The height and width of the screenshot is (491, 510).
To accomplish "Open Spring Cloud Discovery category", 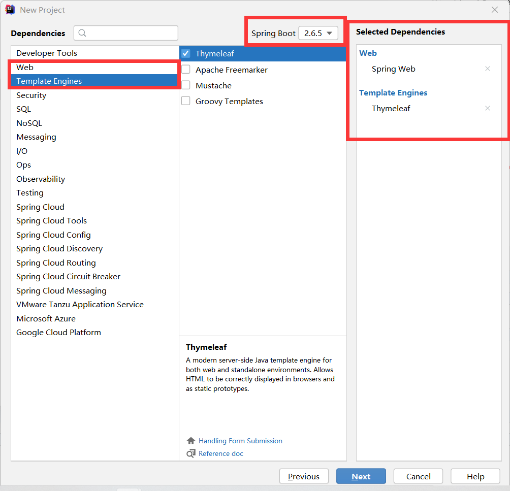I will (94, 249).
